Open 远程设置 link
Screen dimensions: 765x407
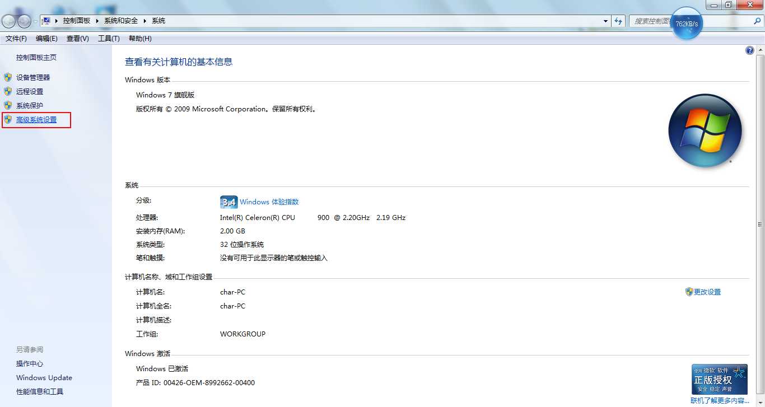[x=30, y=91]
